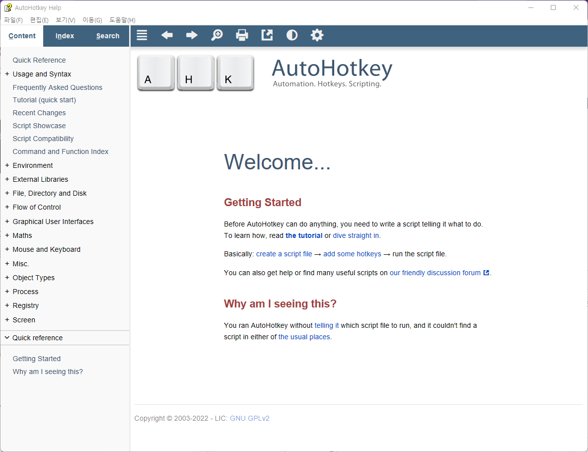Screen dimensions: 588x452
Task: Expand Graphical User Interfaces node
Action: pos(7,222)
